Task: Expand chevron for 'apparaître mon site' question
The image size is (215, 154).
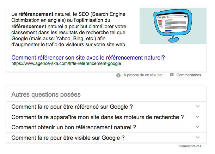Action: click(x=198, y=117)
